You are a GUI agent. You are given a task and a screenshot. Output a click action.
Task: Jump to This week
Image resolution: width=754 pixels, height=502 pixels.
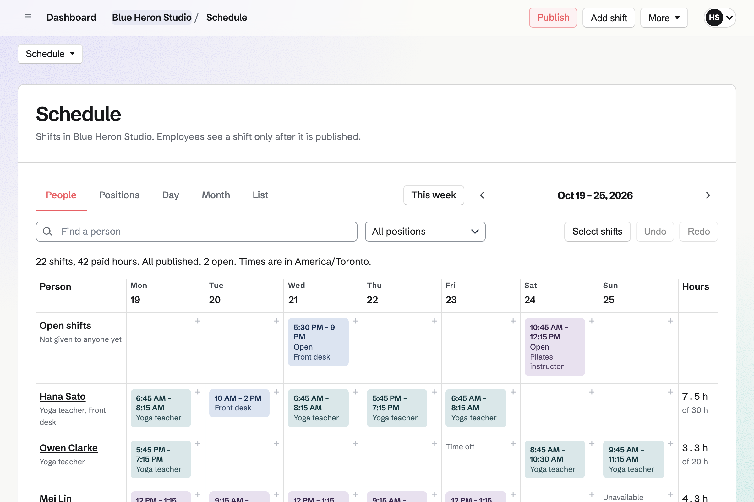click(434, 195)
